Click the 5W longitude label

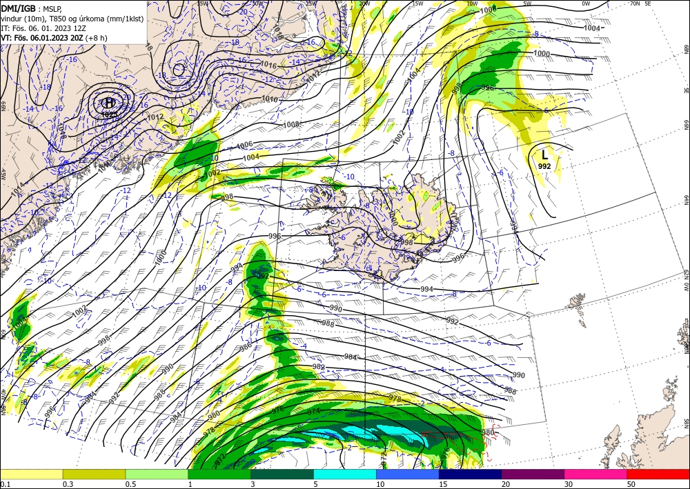[x=527, y=3]
